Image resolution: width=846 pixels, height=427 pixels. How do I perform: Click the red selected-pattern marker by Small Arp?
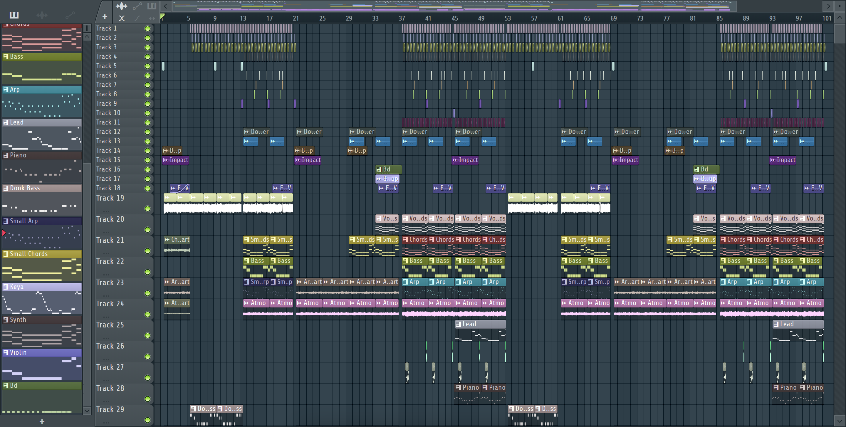[x=4, y=233]
